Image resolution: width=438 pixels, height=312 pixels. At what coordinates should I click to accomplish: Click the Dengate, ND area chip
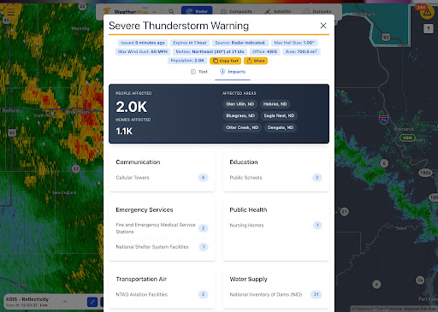(281, 127)
